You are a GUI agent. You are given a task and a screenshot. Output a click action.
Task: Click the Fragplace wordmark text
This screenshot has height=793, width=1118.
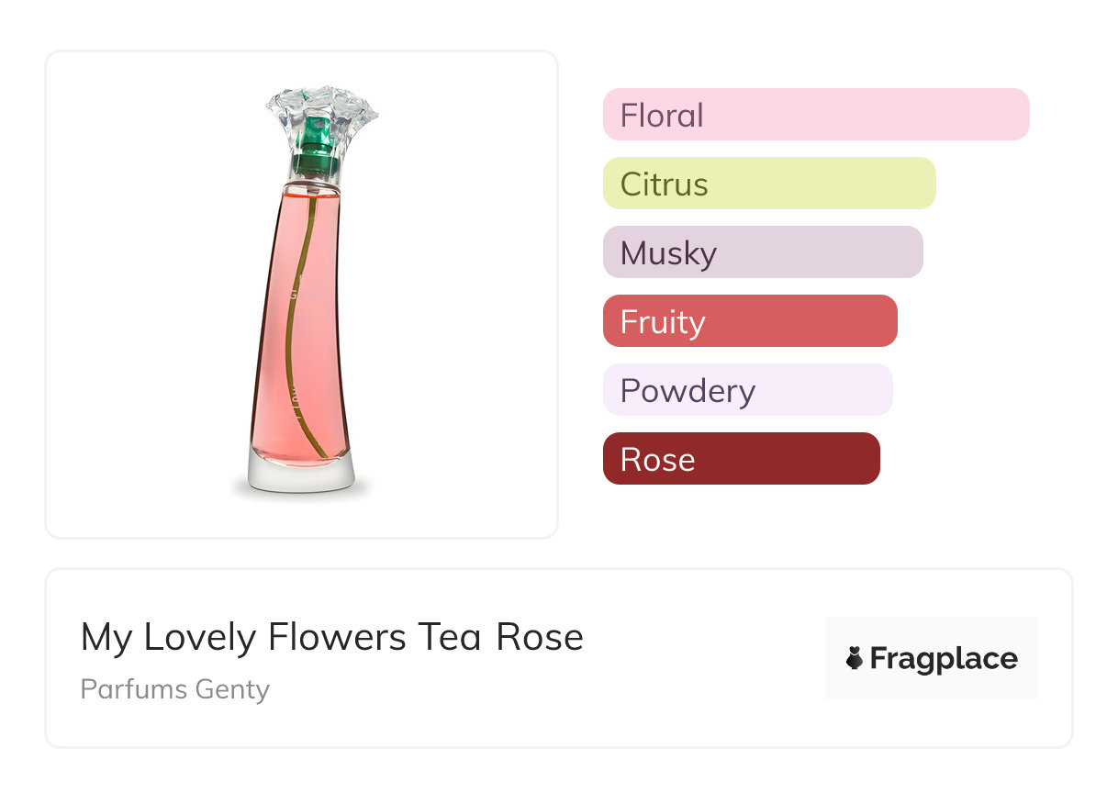944,658
